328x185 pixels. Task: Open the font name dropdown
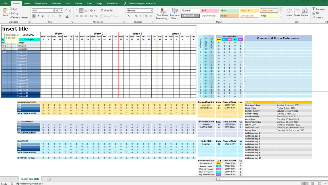pyautogui.click(x=43, y=10)
